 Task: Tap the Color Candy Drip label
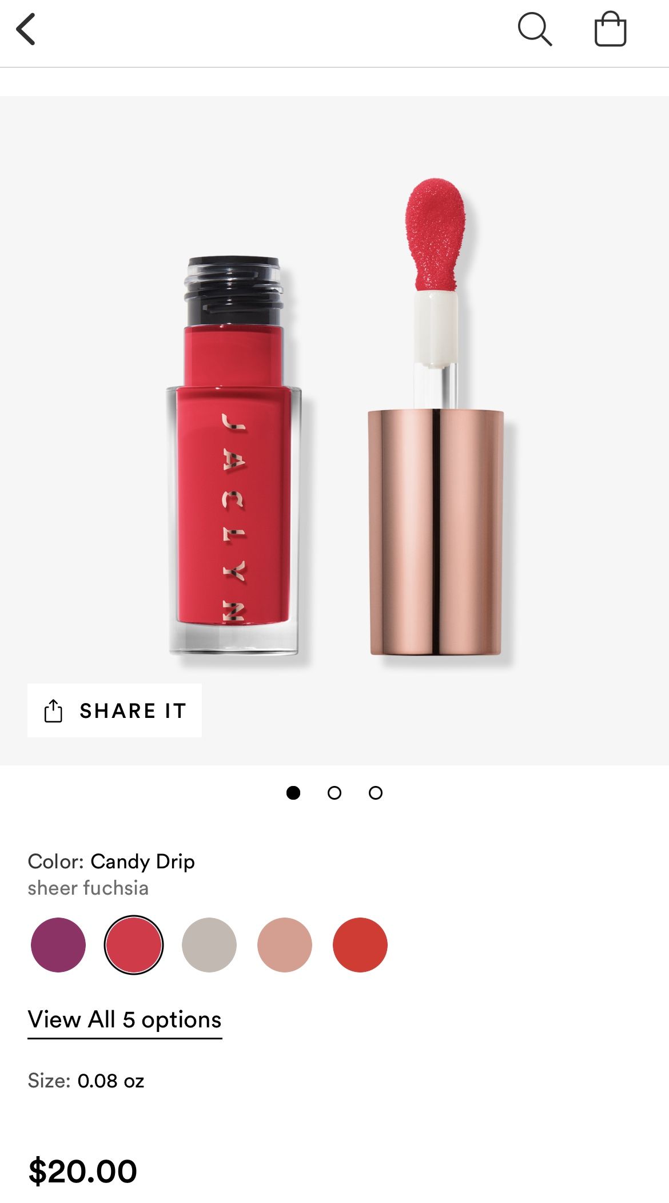(111, 861)
